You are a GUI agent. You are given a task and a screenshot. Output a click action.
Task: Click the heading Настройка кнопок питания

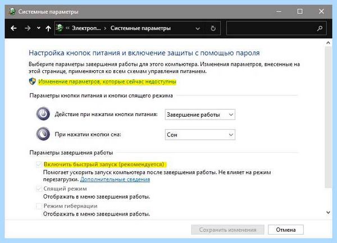[x=144, y=53]
